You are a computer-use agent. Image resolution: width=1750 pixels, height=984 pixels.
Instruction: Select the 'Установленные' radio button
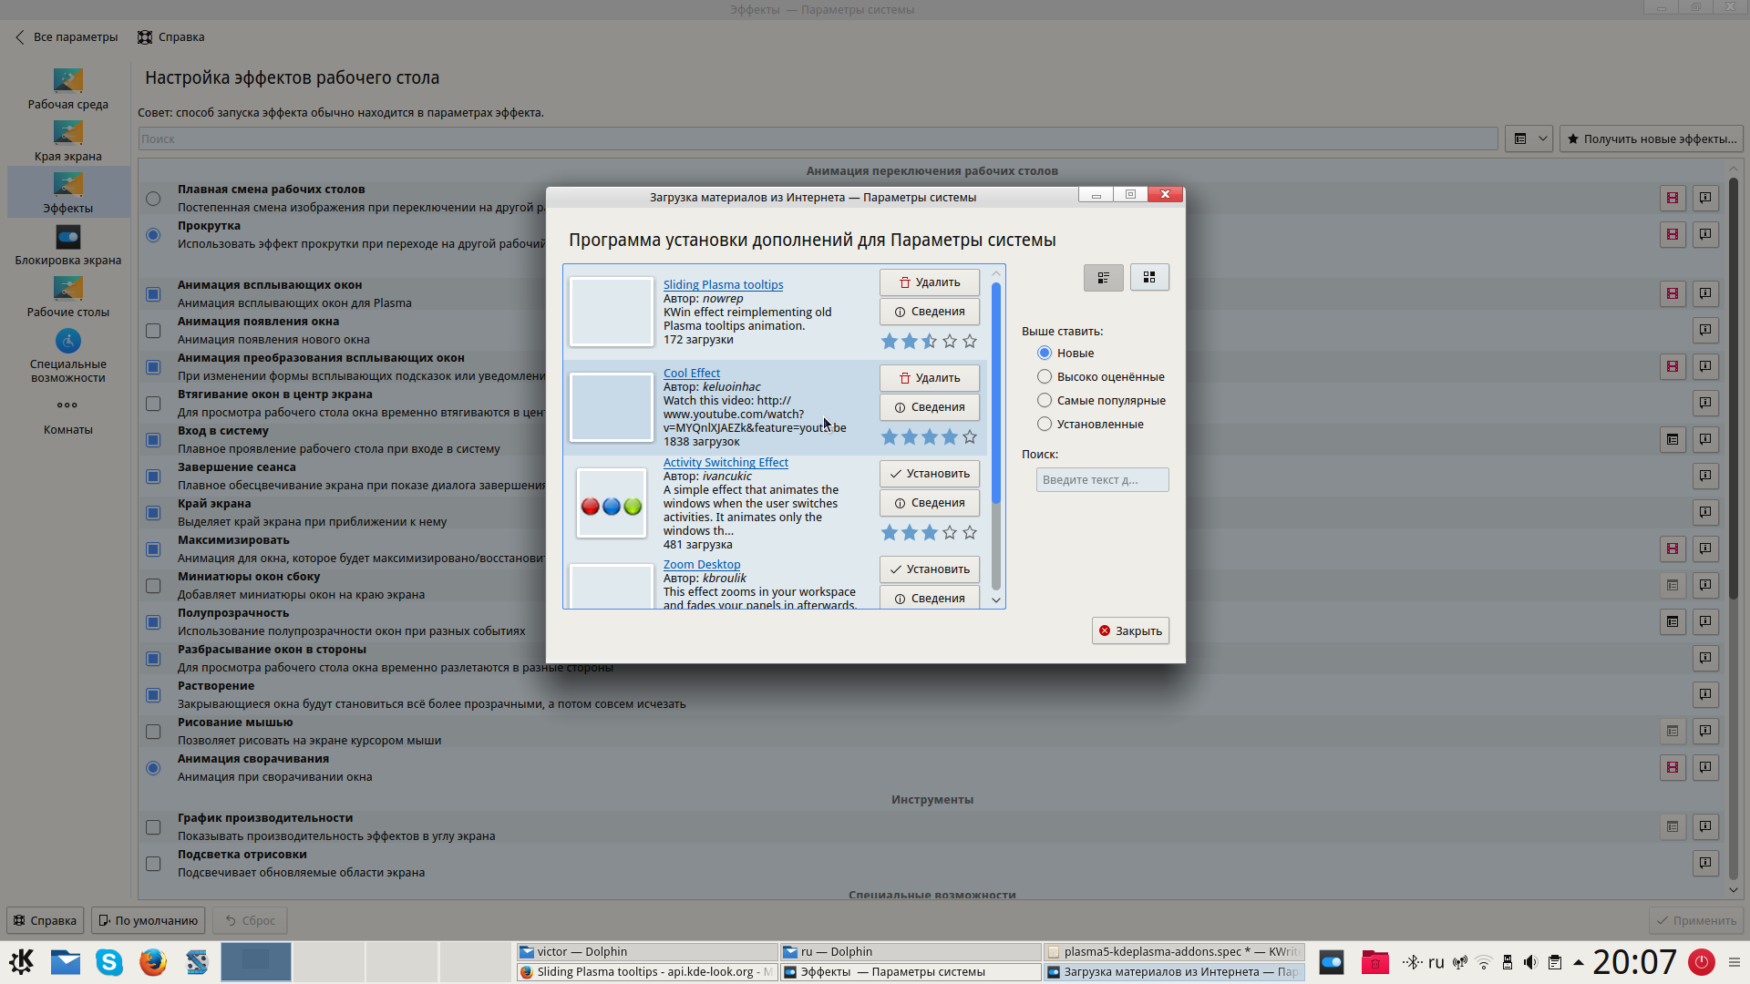1045,424
